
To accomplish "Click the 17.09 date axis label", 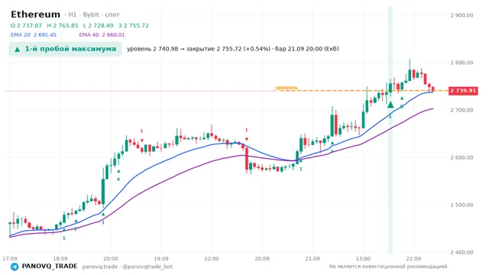I will pos(10,258).
